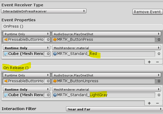Click object picker beside MRTK_ButtonPress
The width and height of the screenshot is (163, 114).
click(159, 40)
